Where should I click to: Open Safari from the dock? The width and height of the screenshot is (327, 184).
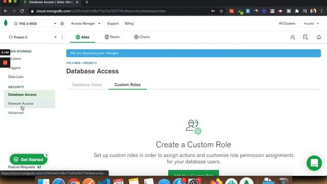[59, 181]
